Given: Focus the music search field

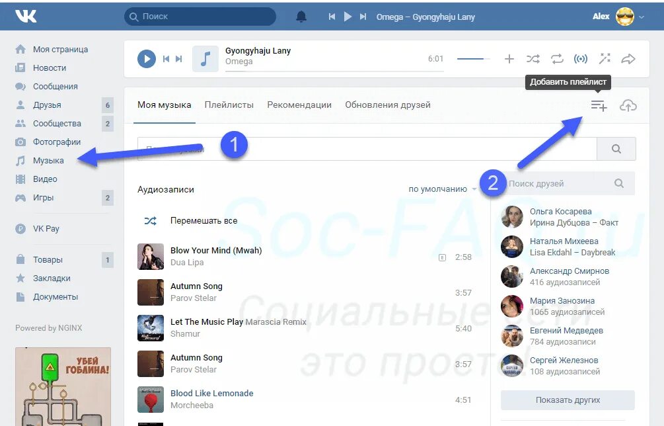Looking at the screenshot, I should tap(367, 149).
